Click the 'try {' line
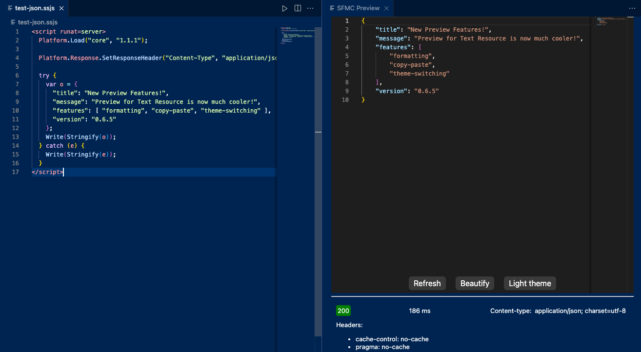This screenshot has height=352, width=641. pos(48,76)
